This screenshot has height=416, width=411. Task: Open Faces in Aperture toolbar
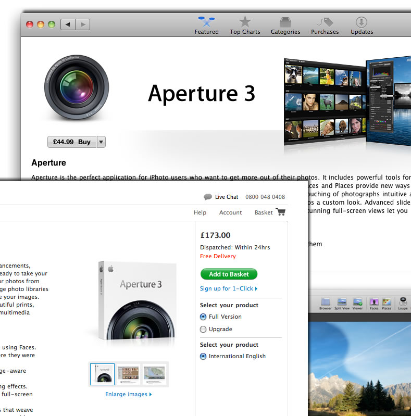pyautogui.click(x=374, y=304)
